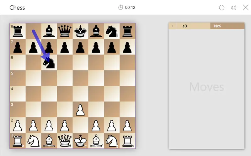Select the white rook on a1
251x156 pixels.
[18, 141]
